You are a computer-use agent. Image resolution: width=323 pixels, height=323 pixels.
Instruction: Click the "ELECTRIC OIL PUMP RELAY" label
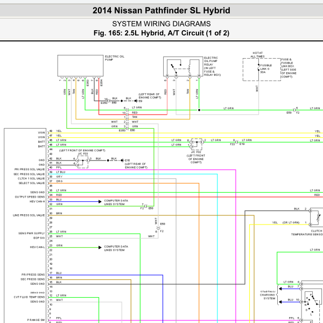212,66
